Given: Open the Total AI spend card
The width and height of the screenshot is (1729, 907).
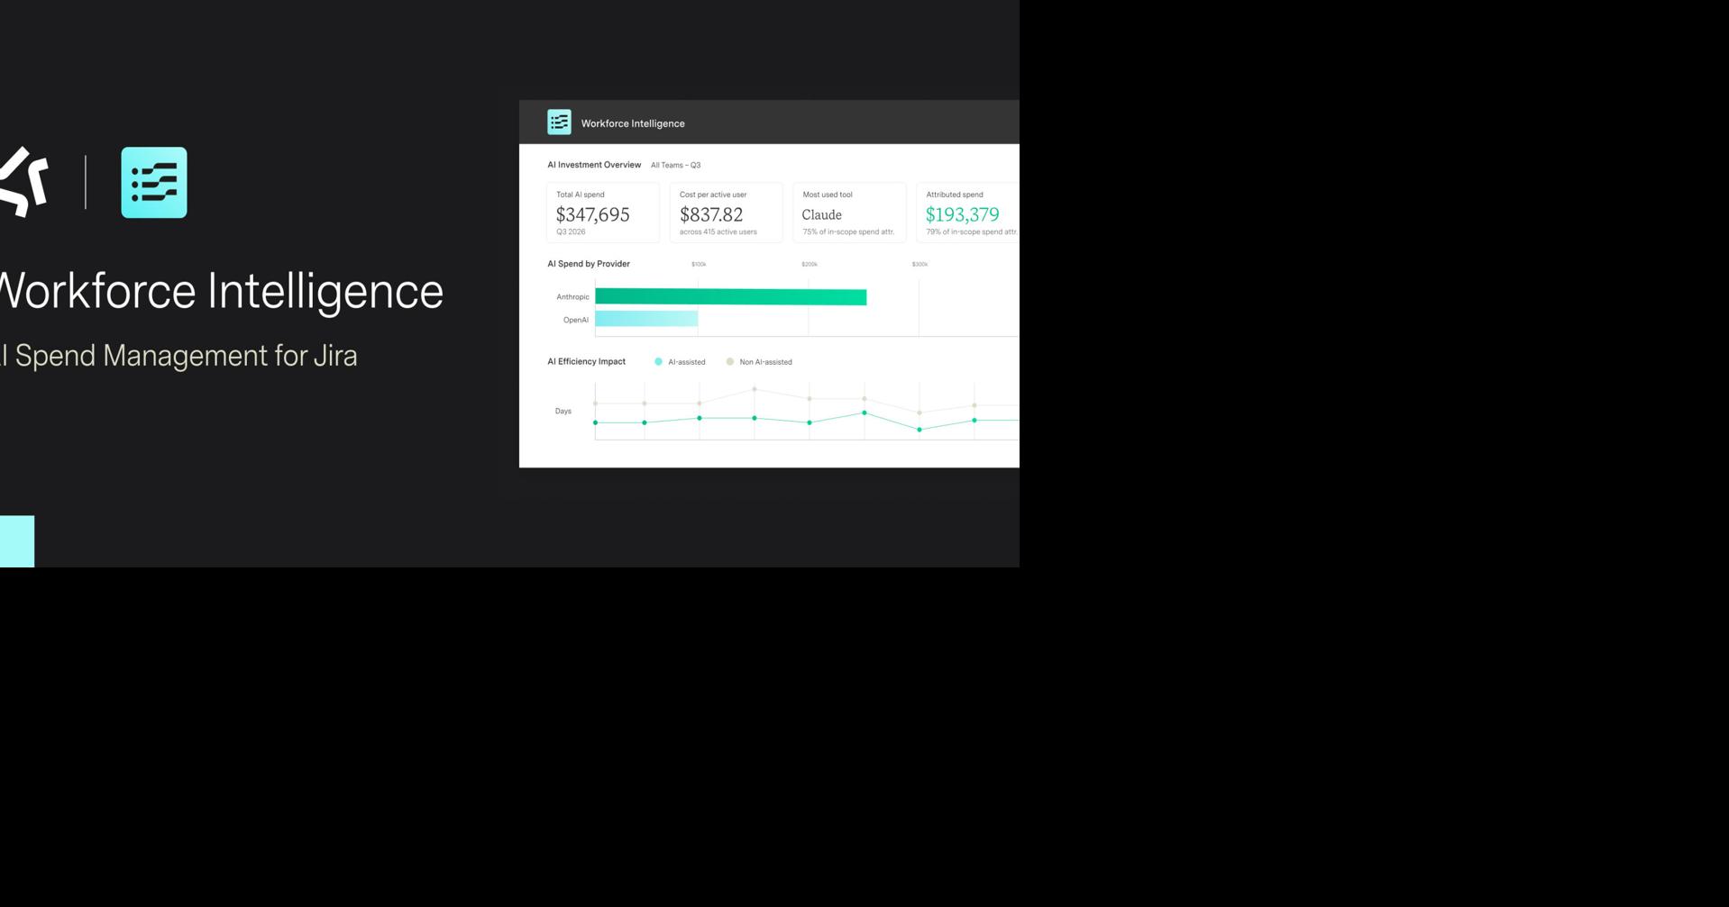Looking at the screenshot, I should pyautogui.click(x=603, y=213).
